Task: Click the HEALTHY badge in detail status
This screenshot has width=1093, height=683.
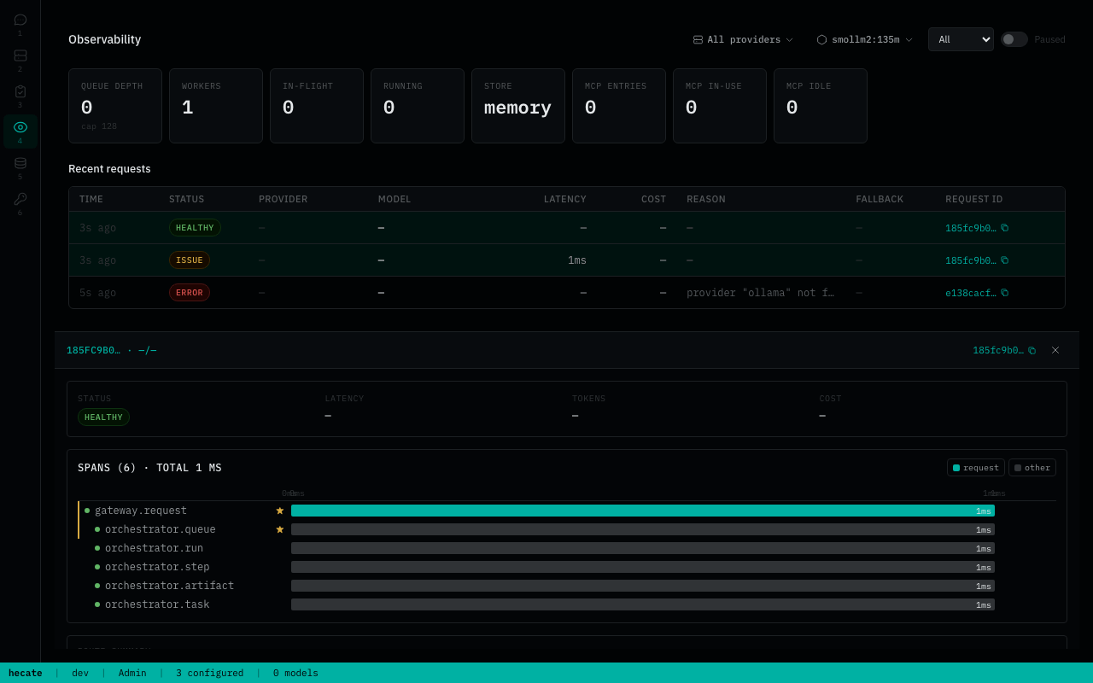Action: 103,417
